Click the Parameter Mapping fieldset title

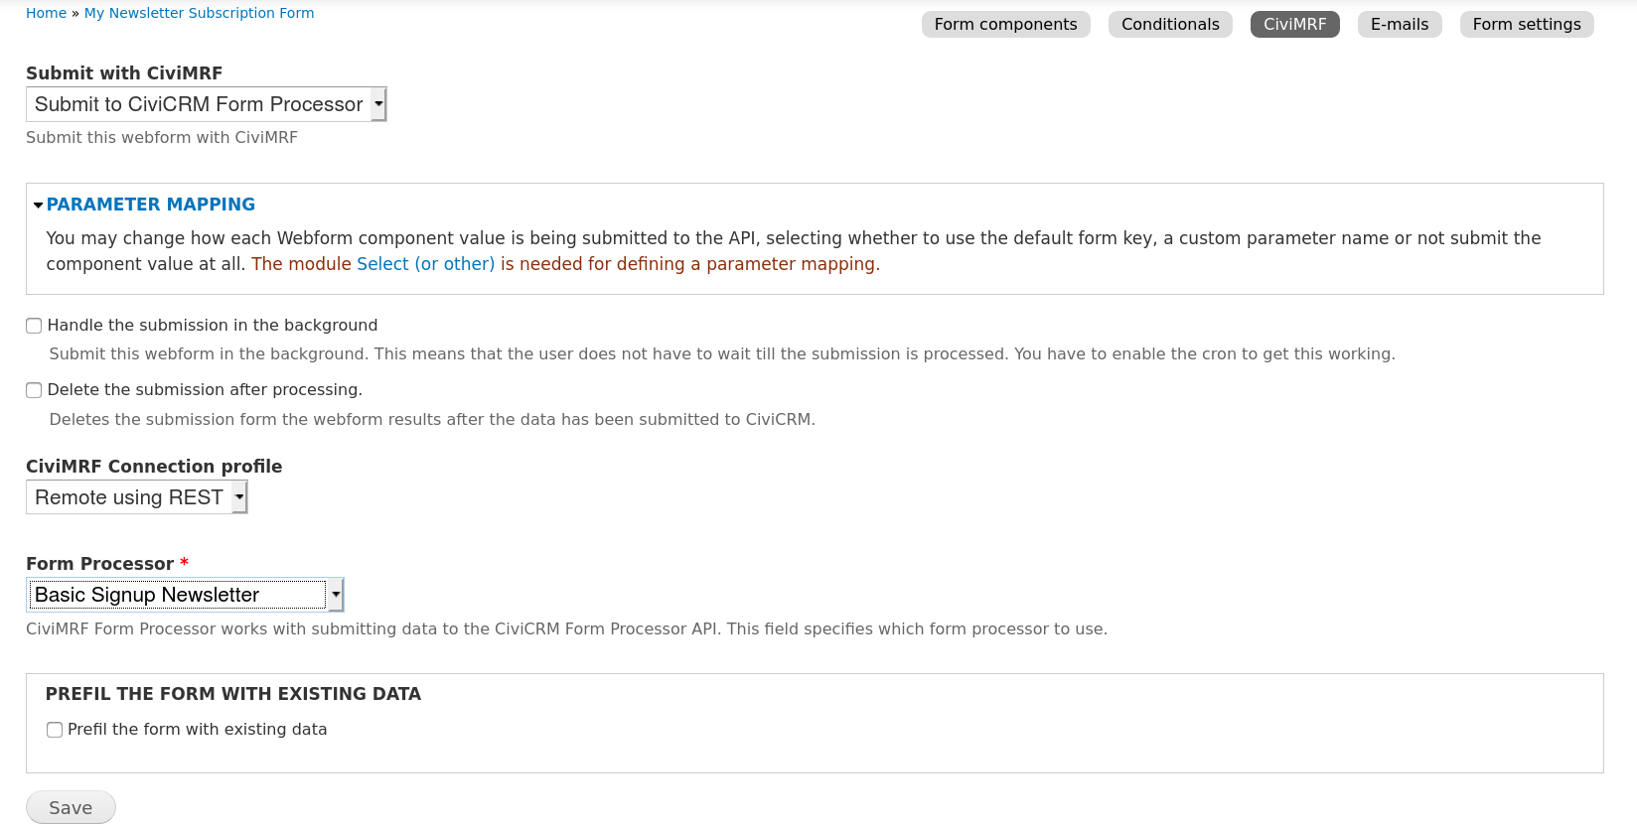(151, 205)
